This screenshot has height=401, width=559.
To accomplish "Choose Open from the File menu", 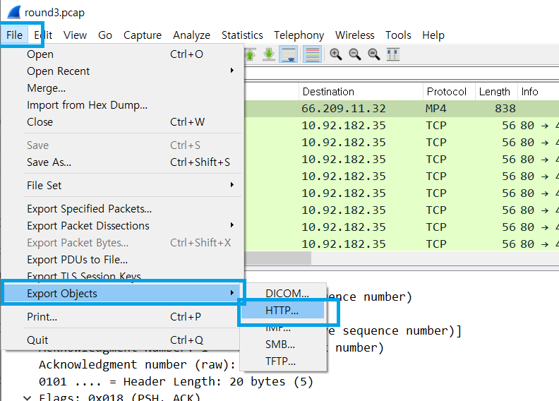I will [123, 54].
